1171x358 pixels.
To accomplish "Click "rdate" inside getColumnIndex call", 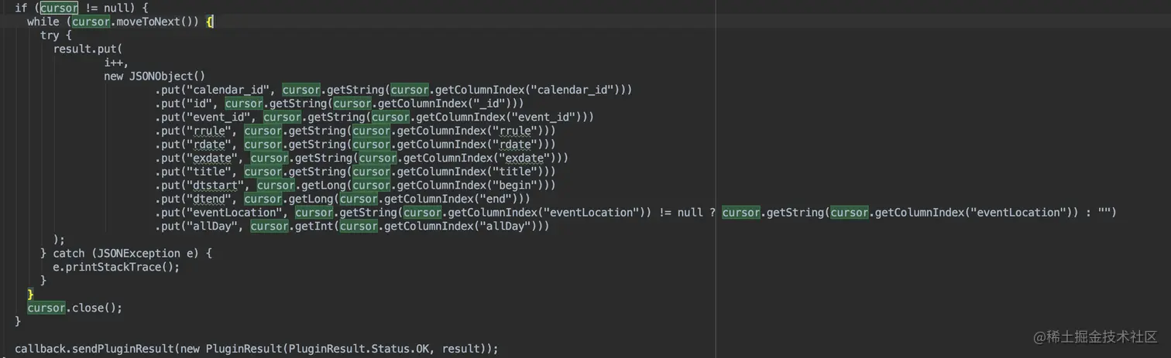I will [517, 144].
